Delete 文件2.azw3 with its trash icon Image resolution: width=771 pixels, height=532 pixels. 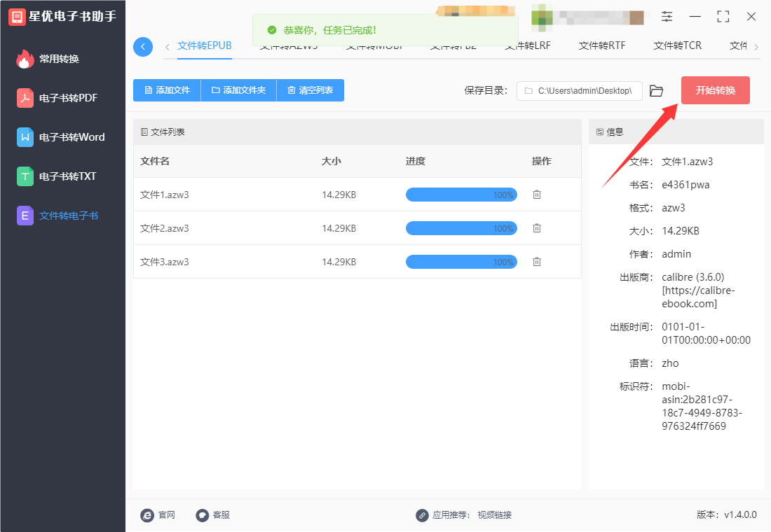[537, 228]
